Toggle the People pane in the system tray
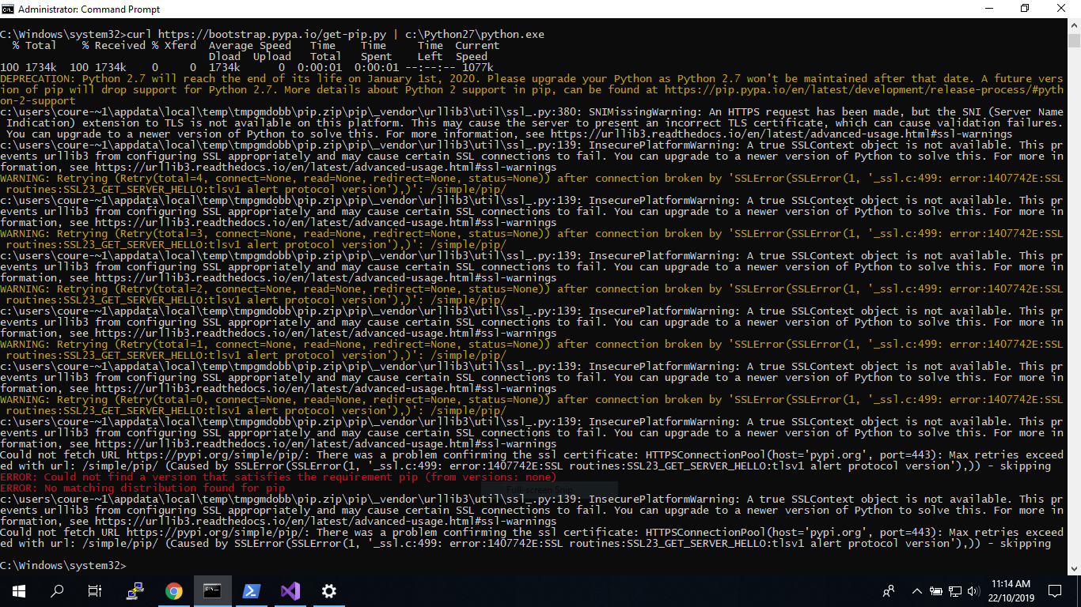Image resolution: width=1081 pixels, height=607 pixels. 888,590
